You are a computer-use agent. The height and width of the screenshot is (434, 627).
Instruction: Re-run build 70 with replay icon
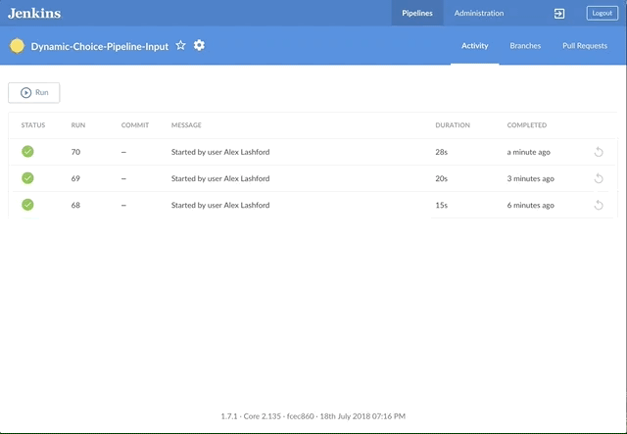(599, 152)
